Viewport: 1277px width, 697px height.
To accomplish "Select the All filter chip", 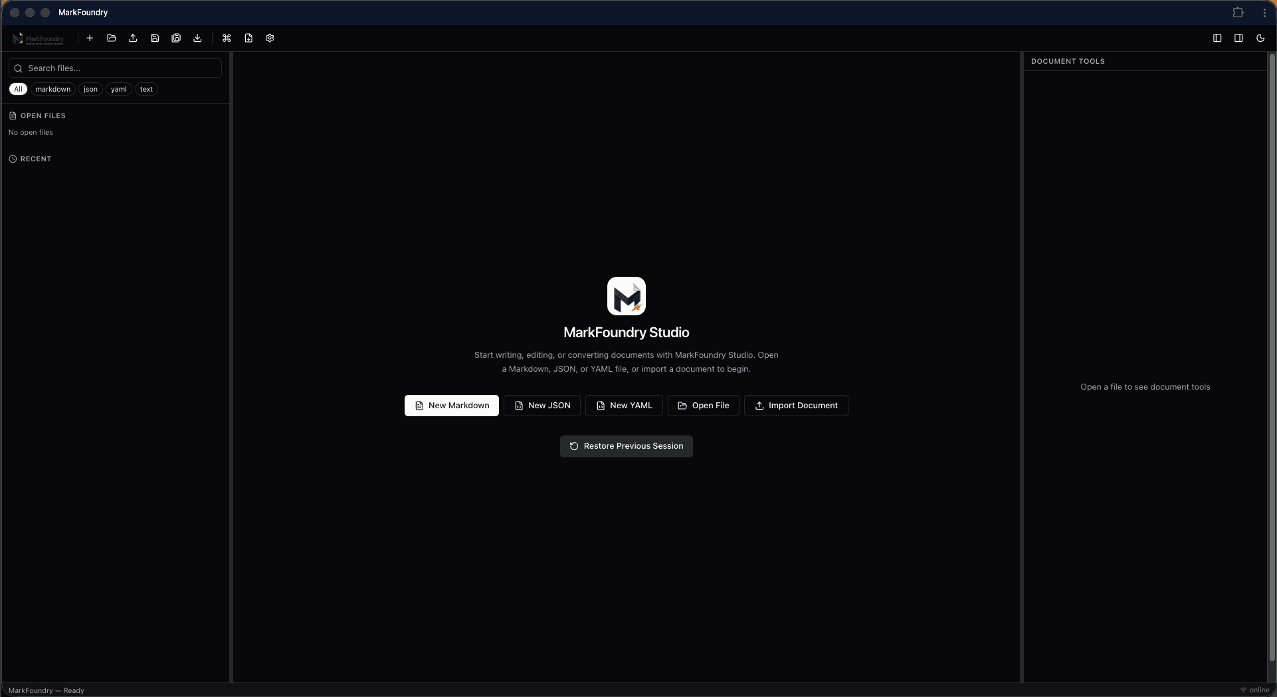I will [x=18, y=89].
